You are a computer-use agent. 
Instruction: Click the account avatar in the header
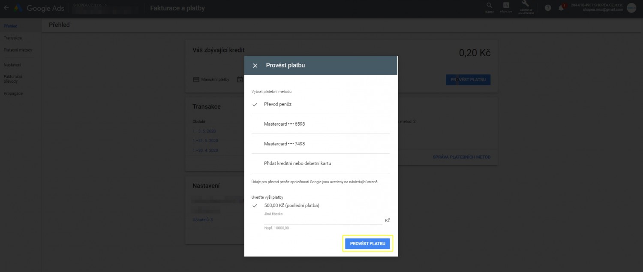(x=631, y=8)
